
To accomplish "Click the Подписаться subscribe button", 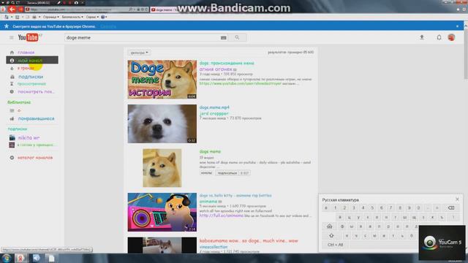I will click(227, 173).
